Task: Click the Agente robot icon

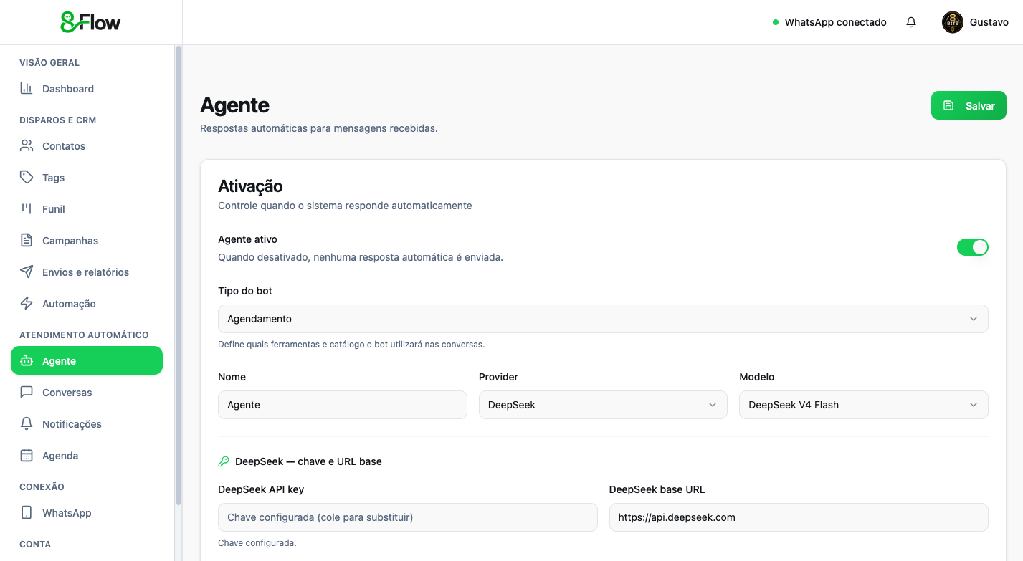Action: click(x=27, y=361)
